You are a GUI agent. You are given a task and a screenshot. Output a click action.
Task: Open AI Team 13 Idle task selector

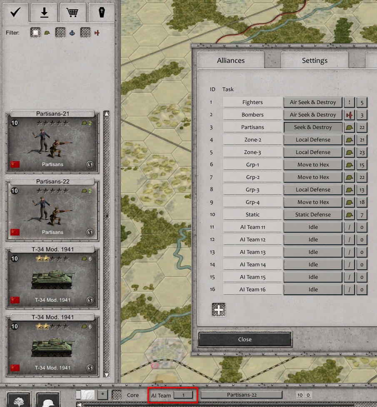[313, 252]
